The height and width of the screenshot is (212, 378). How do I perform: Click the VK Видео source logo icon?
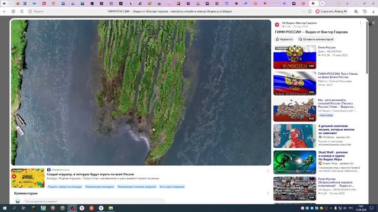tap(277, 25)
